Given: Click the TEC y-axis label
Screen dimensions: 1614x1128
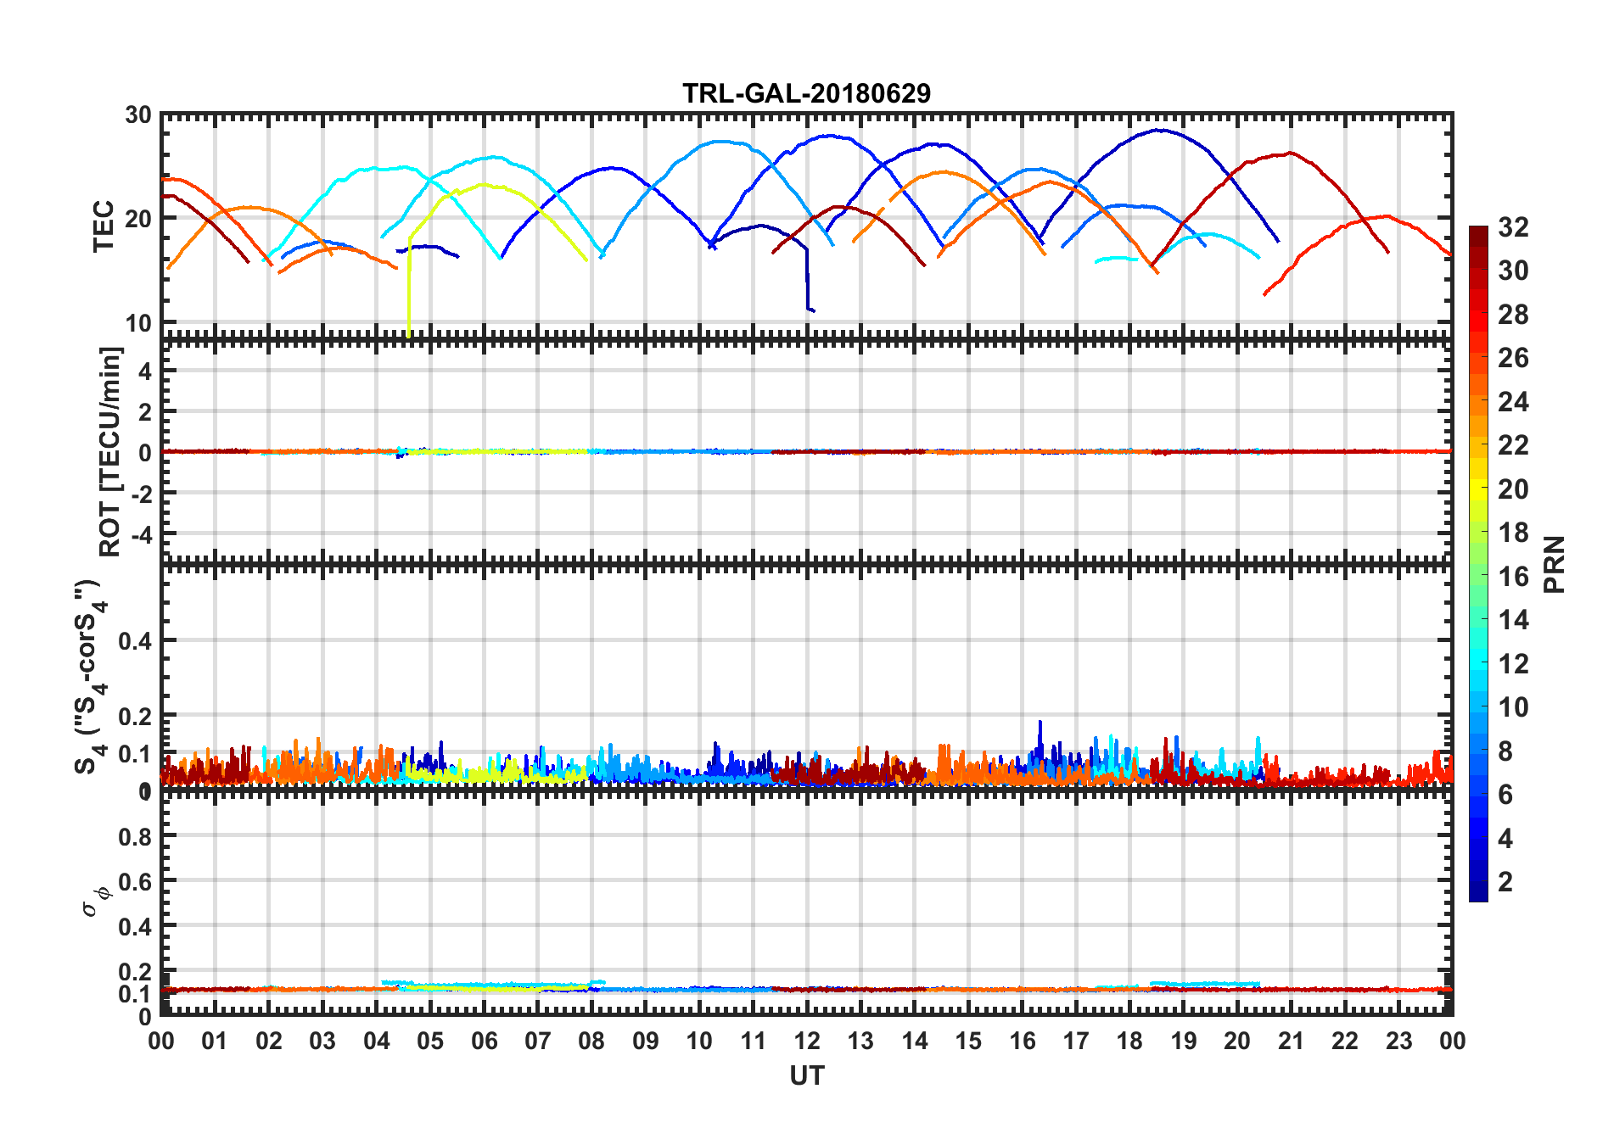Looking at the screenshot, I should tap(104, 226).
